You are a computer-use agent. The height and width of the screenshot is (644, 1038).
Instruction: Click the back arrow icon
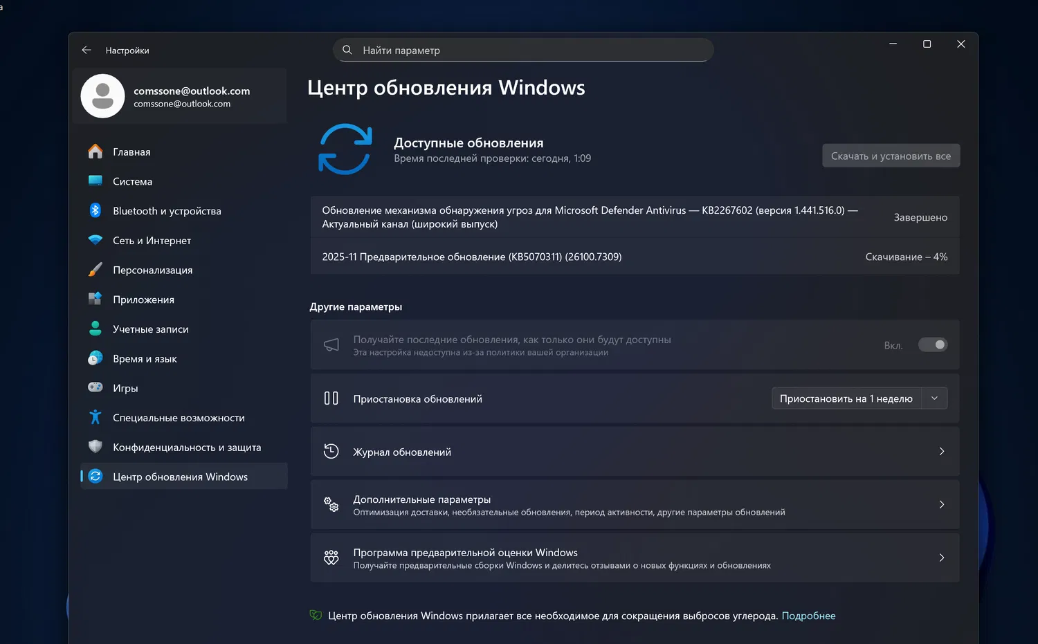[86, 50]
